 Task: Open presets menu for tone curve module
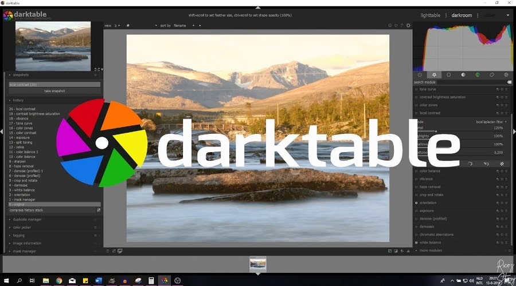506,89
